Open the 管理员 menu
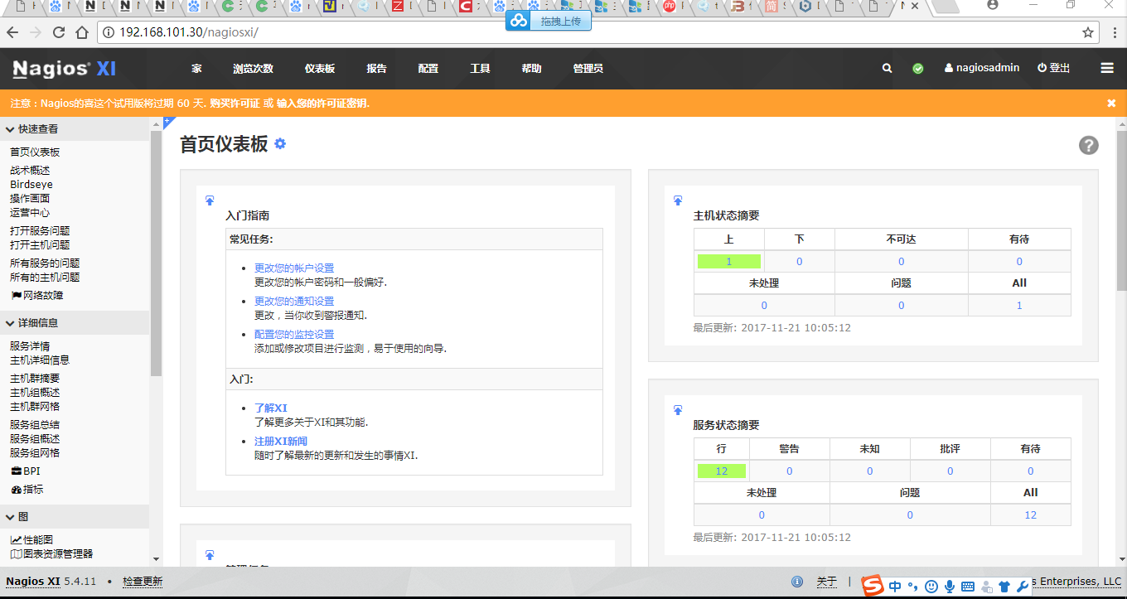Viewport: 1127px width, 599px height. pyautogui.click(x=588, y=69)
